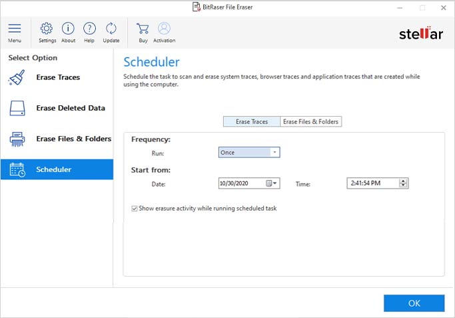Image resolution: width=455 pixels, height=318 pixels.
Task: Toggle Show erasure activity checkbox
Action: pos(135,209)
